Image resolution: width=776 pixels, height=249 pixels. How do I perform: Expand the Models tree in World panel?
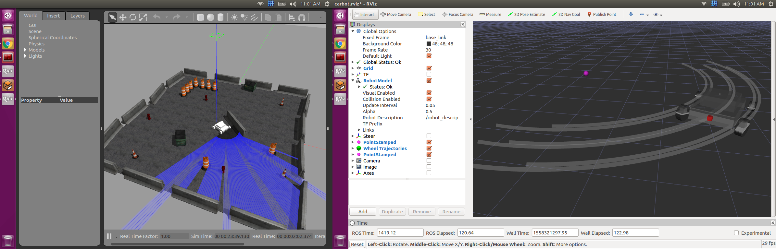click(x=25, y=50)
